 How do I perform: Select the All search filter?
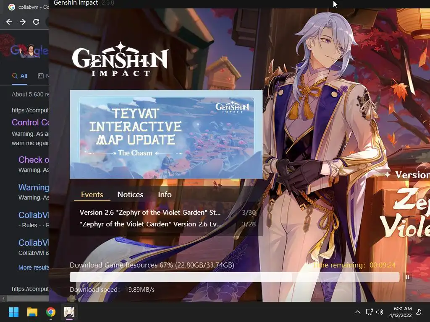(19, 76)
